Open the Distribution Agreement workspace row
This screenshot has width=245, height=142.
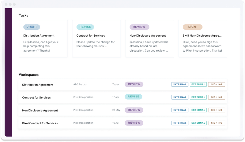pyautogui.click(x=38, y=85)
